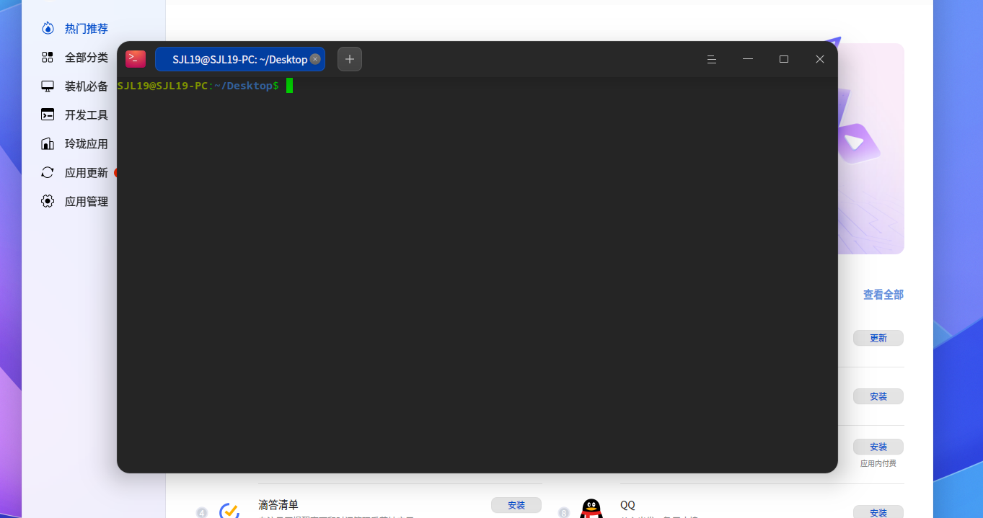Click the 安装 button labeled 应用内付费
983x518 pixels.
pos(878,447)
